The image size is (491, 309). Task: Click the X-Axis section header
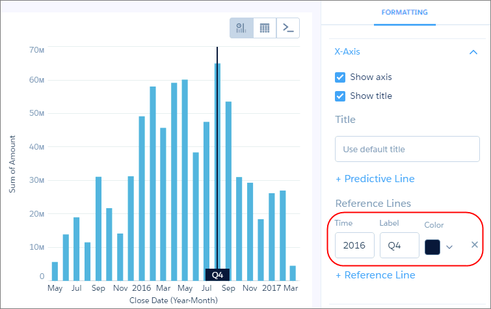(347, 52)
